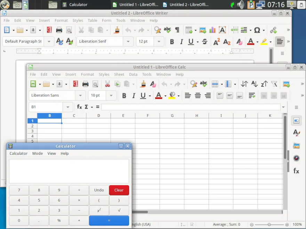Click the 7 button in Calculator

pyautogui.click(x=19, y=190)
